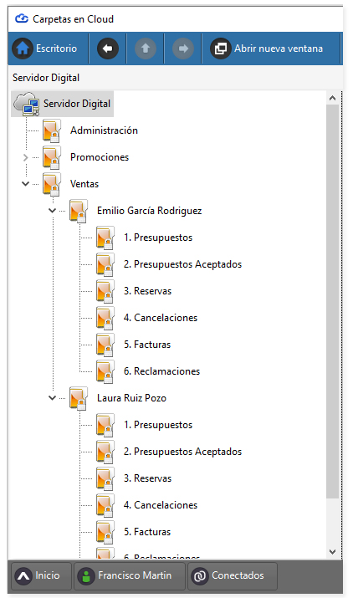Collapse the Laura Ruiz Pozo folder
The width and height of the screenshot is (353, 598).
pos(53,398)
